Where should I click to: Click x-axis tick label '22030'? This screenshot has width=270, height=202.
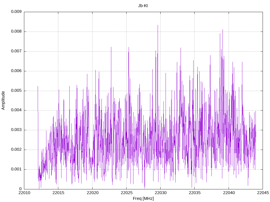click(161, 193)
